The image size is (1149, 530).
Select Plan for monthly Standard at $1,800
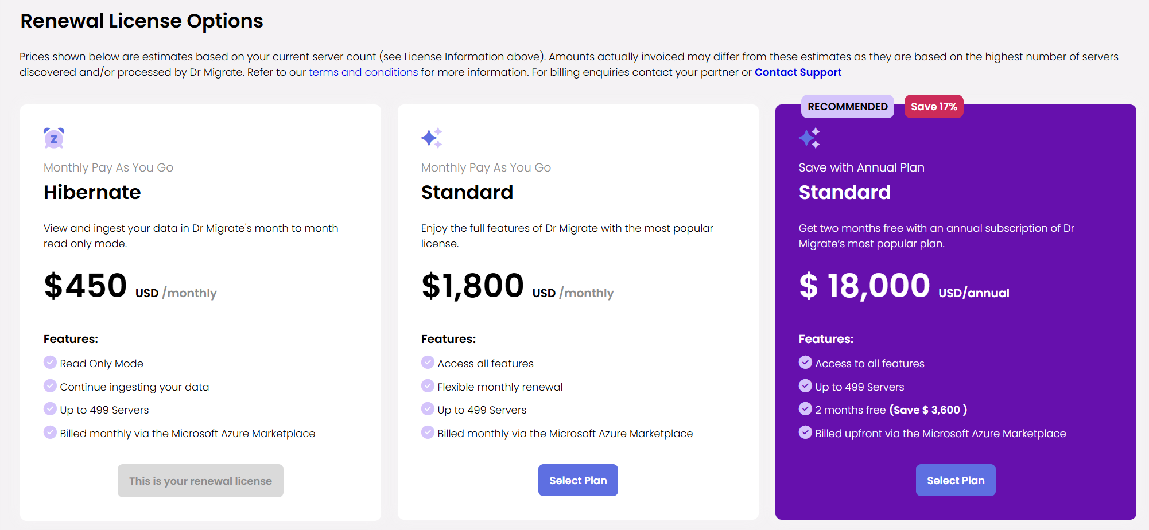pos(578,480)
